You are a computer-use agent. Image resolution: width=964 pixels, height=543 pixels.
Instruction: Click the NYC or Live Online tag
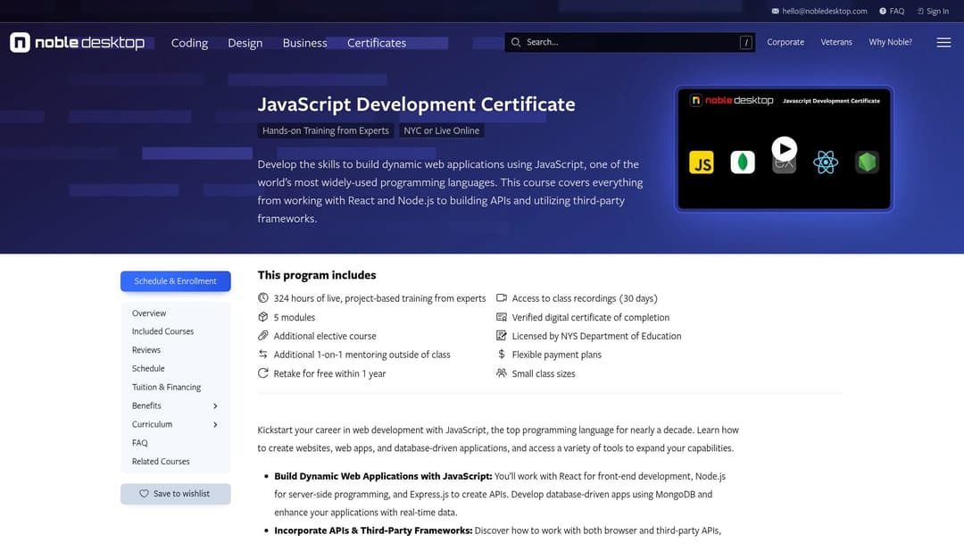pyautogui.click(x=442, y=130)
